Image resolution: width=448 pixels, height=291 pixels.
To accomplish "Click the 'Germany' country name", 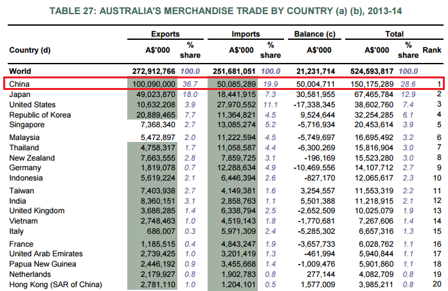I will 25,168.
